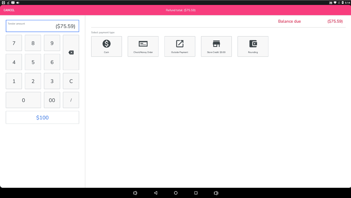Tap the $100 quick tender button
The width and height of the screenshot is (351, 198).
point(42,117)
